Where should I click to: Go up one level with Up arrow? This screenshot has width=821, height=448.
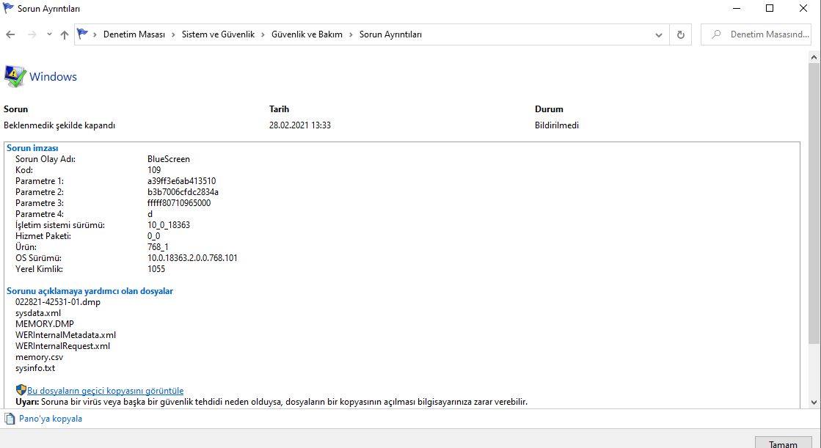click(x=65, y=34)
